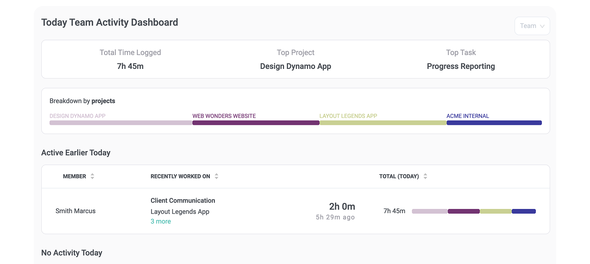Sort table by Member column
Screen dimensions: 590x264
pos(92,176)
